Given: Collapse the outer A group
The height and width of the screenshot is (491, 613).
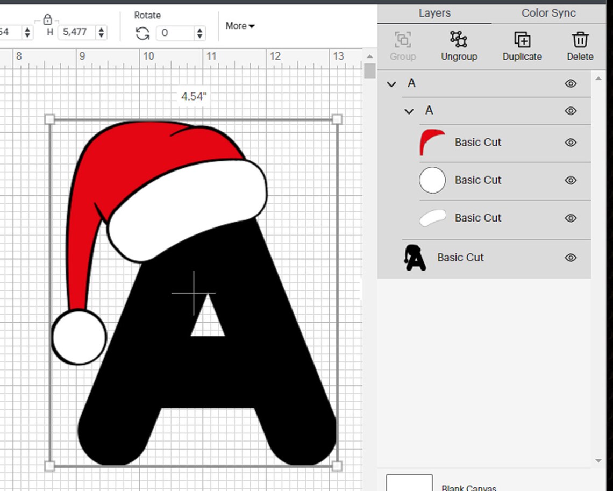Looking at the screenshot, I should point(391,84).
